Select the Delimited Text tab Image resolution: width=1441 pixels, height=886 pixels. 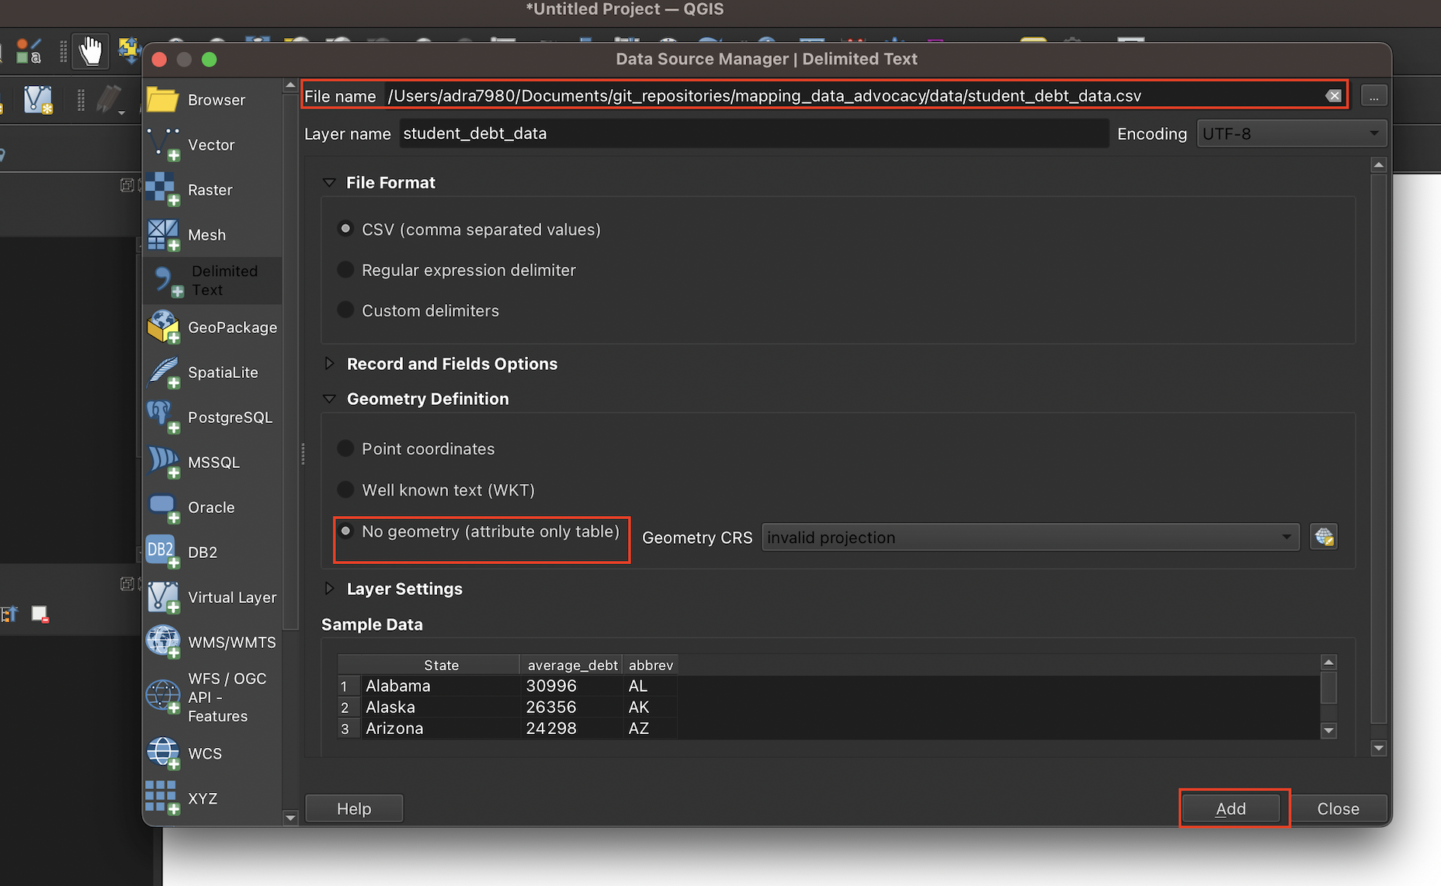(x=213, y=280)
